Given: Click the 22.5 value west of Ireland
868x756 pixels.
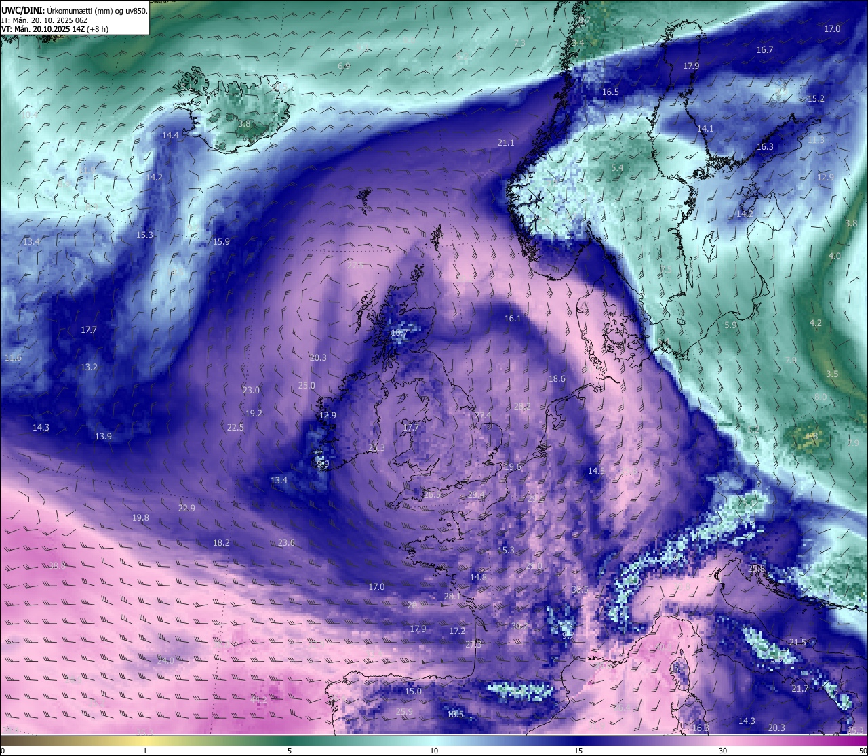Looking at the screenshot, I should (235, 427).
